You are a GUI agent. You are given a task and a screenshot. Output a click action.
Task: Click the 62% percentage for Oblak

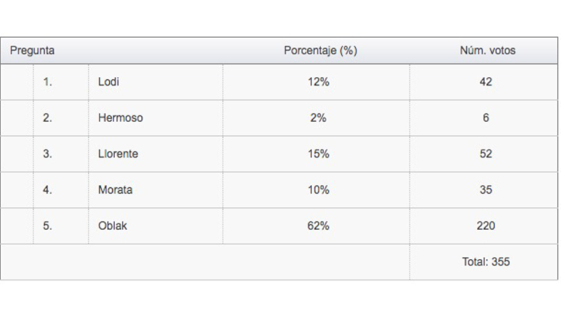pos(318,226)
